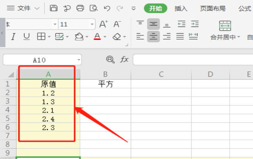The height and width of the screenshot is (159, 253).
Task: Open the 页面布局 tab
Action: pyautogui.click(x=213, y=8)
